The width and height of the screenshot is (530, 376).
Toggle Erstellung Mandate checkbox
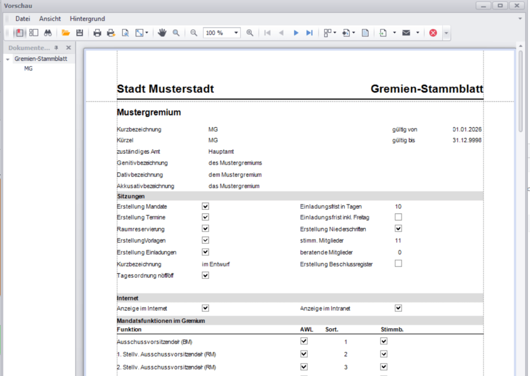pyautogui.click(x=205, y=206)
